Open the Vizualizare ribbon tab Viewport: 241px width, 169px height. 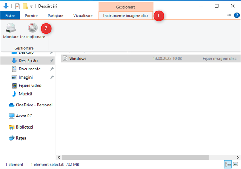point(83,16)
